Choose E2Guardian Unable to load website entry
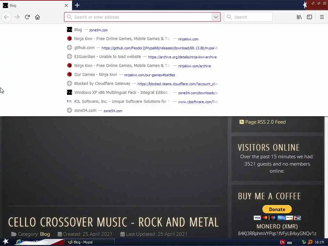 coord(142,57)
